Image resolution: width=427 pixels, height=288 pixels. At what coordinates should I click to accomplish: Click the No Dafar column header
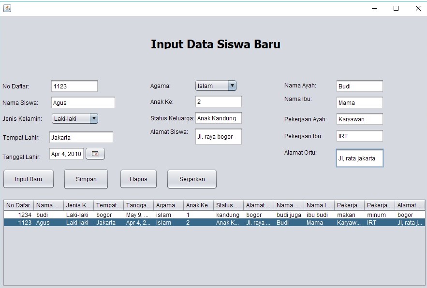pyautogui.click(x=17, y=204)
